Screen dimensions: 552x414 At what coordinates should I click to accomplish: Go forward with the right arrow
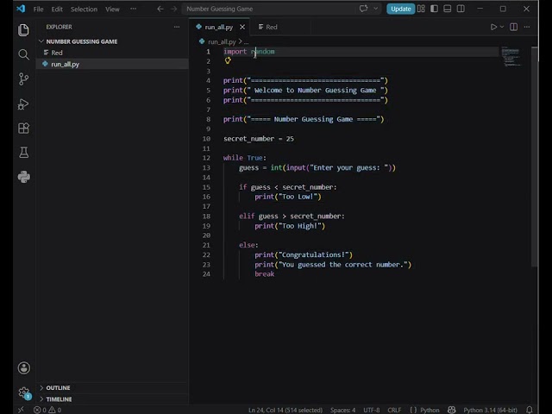click(x=173, y=9)
